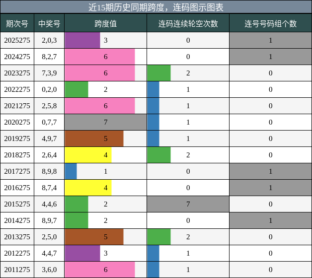Select winning number 0,2,0
Screen dimensions: 312x278
point(49,89)
